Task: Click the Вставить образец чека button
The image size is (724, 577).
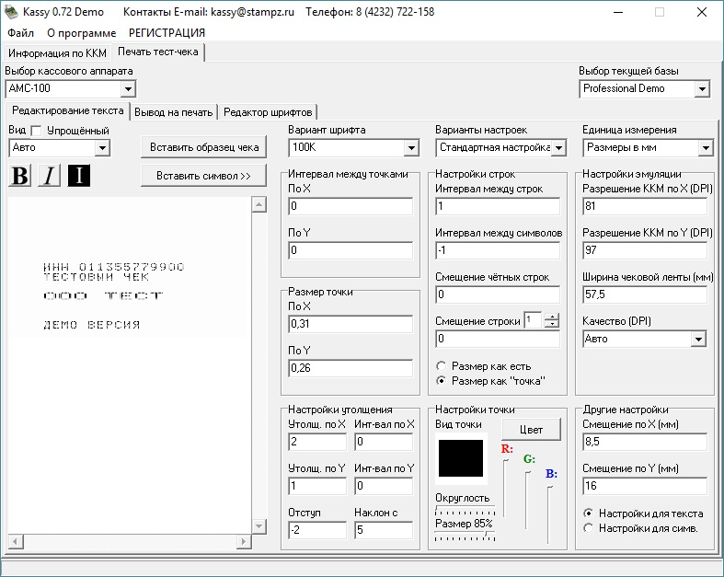Action: (203, 146)
